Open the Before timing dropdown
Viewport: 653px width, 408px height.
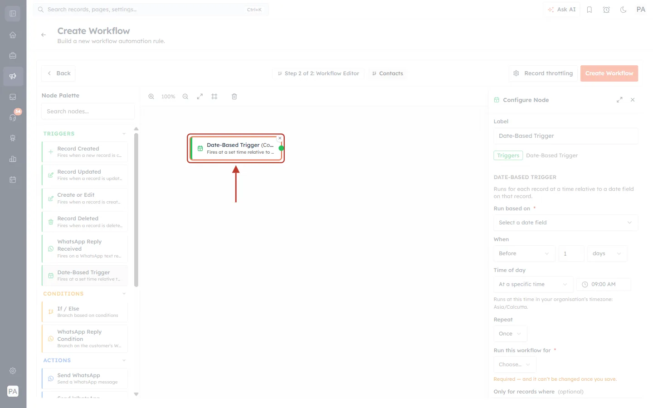pyautogui.click(x=524, y=253)
